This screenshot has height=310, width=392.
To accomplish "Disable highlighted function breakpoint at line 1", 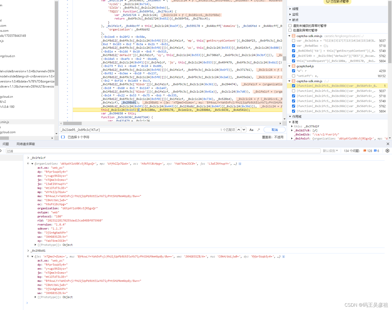I will click(294, 86).
